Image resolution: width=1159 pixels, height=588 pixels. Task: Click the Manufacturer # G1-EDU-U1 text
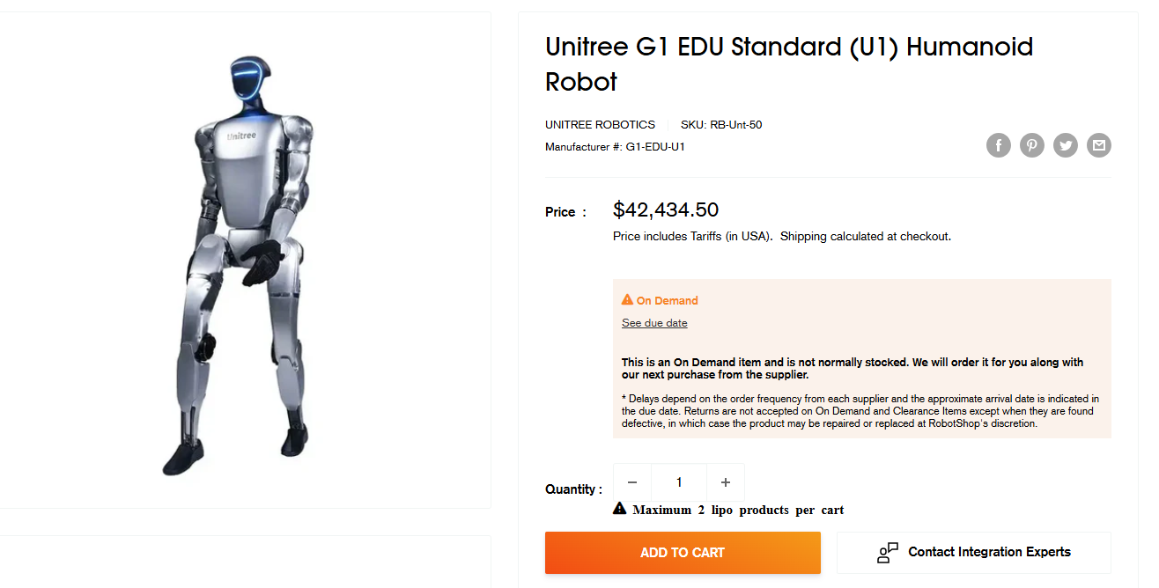pyautogui.click(x=615, y=147)
